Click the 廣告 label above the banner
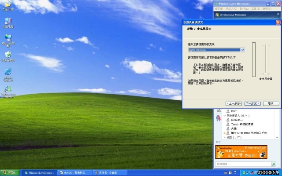282x176 pixels. [x=218, y=142]
